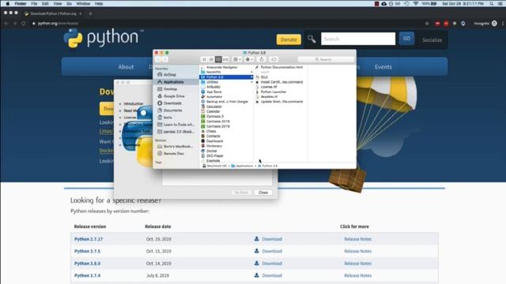Switch Finder to gallery view
Screen dimensions: 506x284
click(x=225, y=59)
